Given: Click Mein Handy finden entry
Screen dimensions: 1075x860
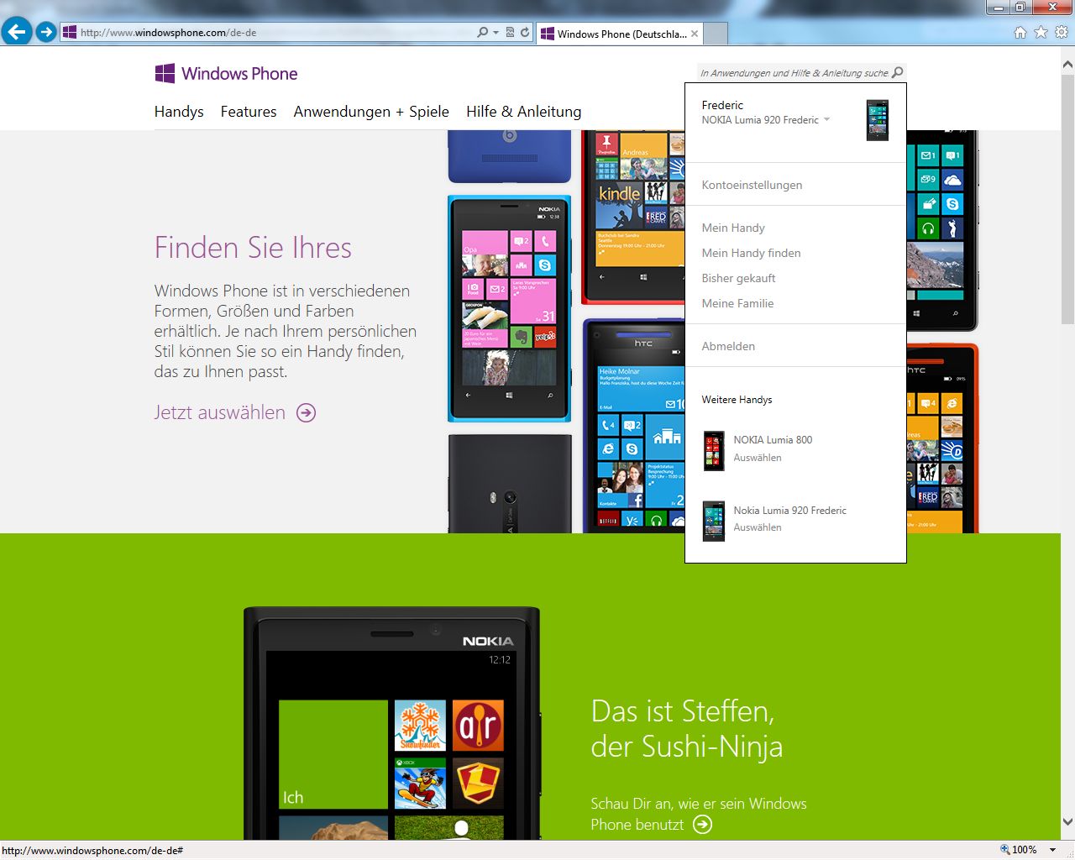Looking at the screenshot, I should click(x=751, y=253).
